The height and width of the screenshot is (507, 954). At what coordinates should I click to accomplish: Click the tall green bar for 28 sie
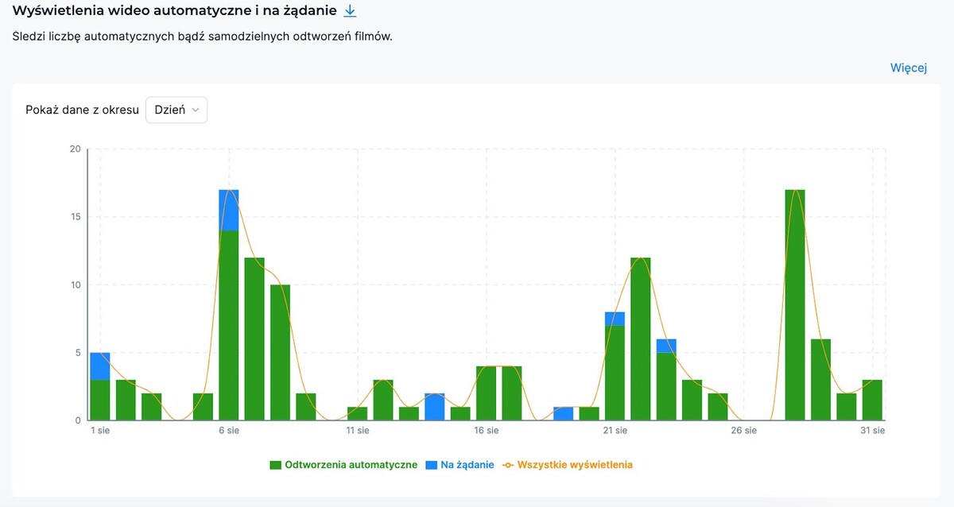pos(795,306)
